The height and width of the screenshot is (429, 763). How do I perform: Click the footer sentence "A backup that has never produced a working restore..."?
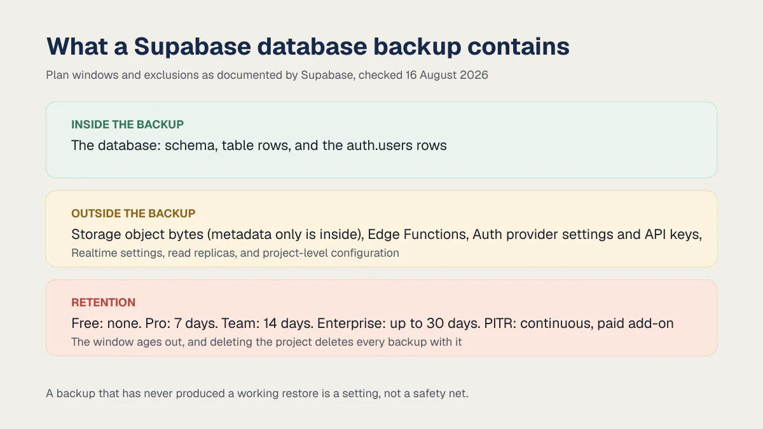pos(257,393)
